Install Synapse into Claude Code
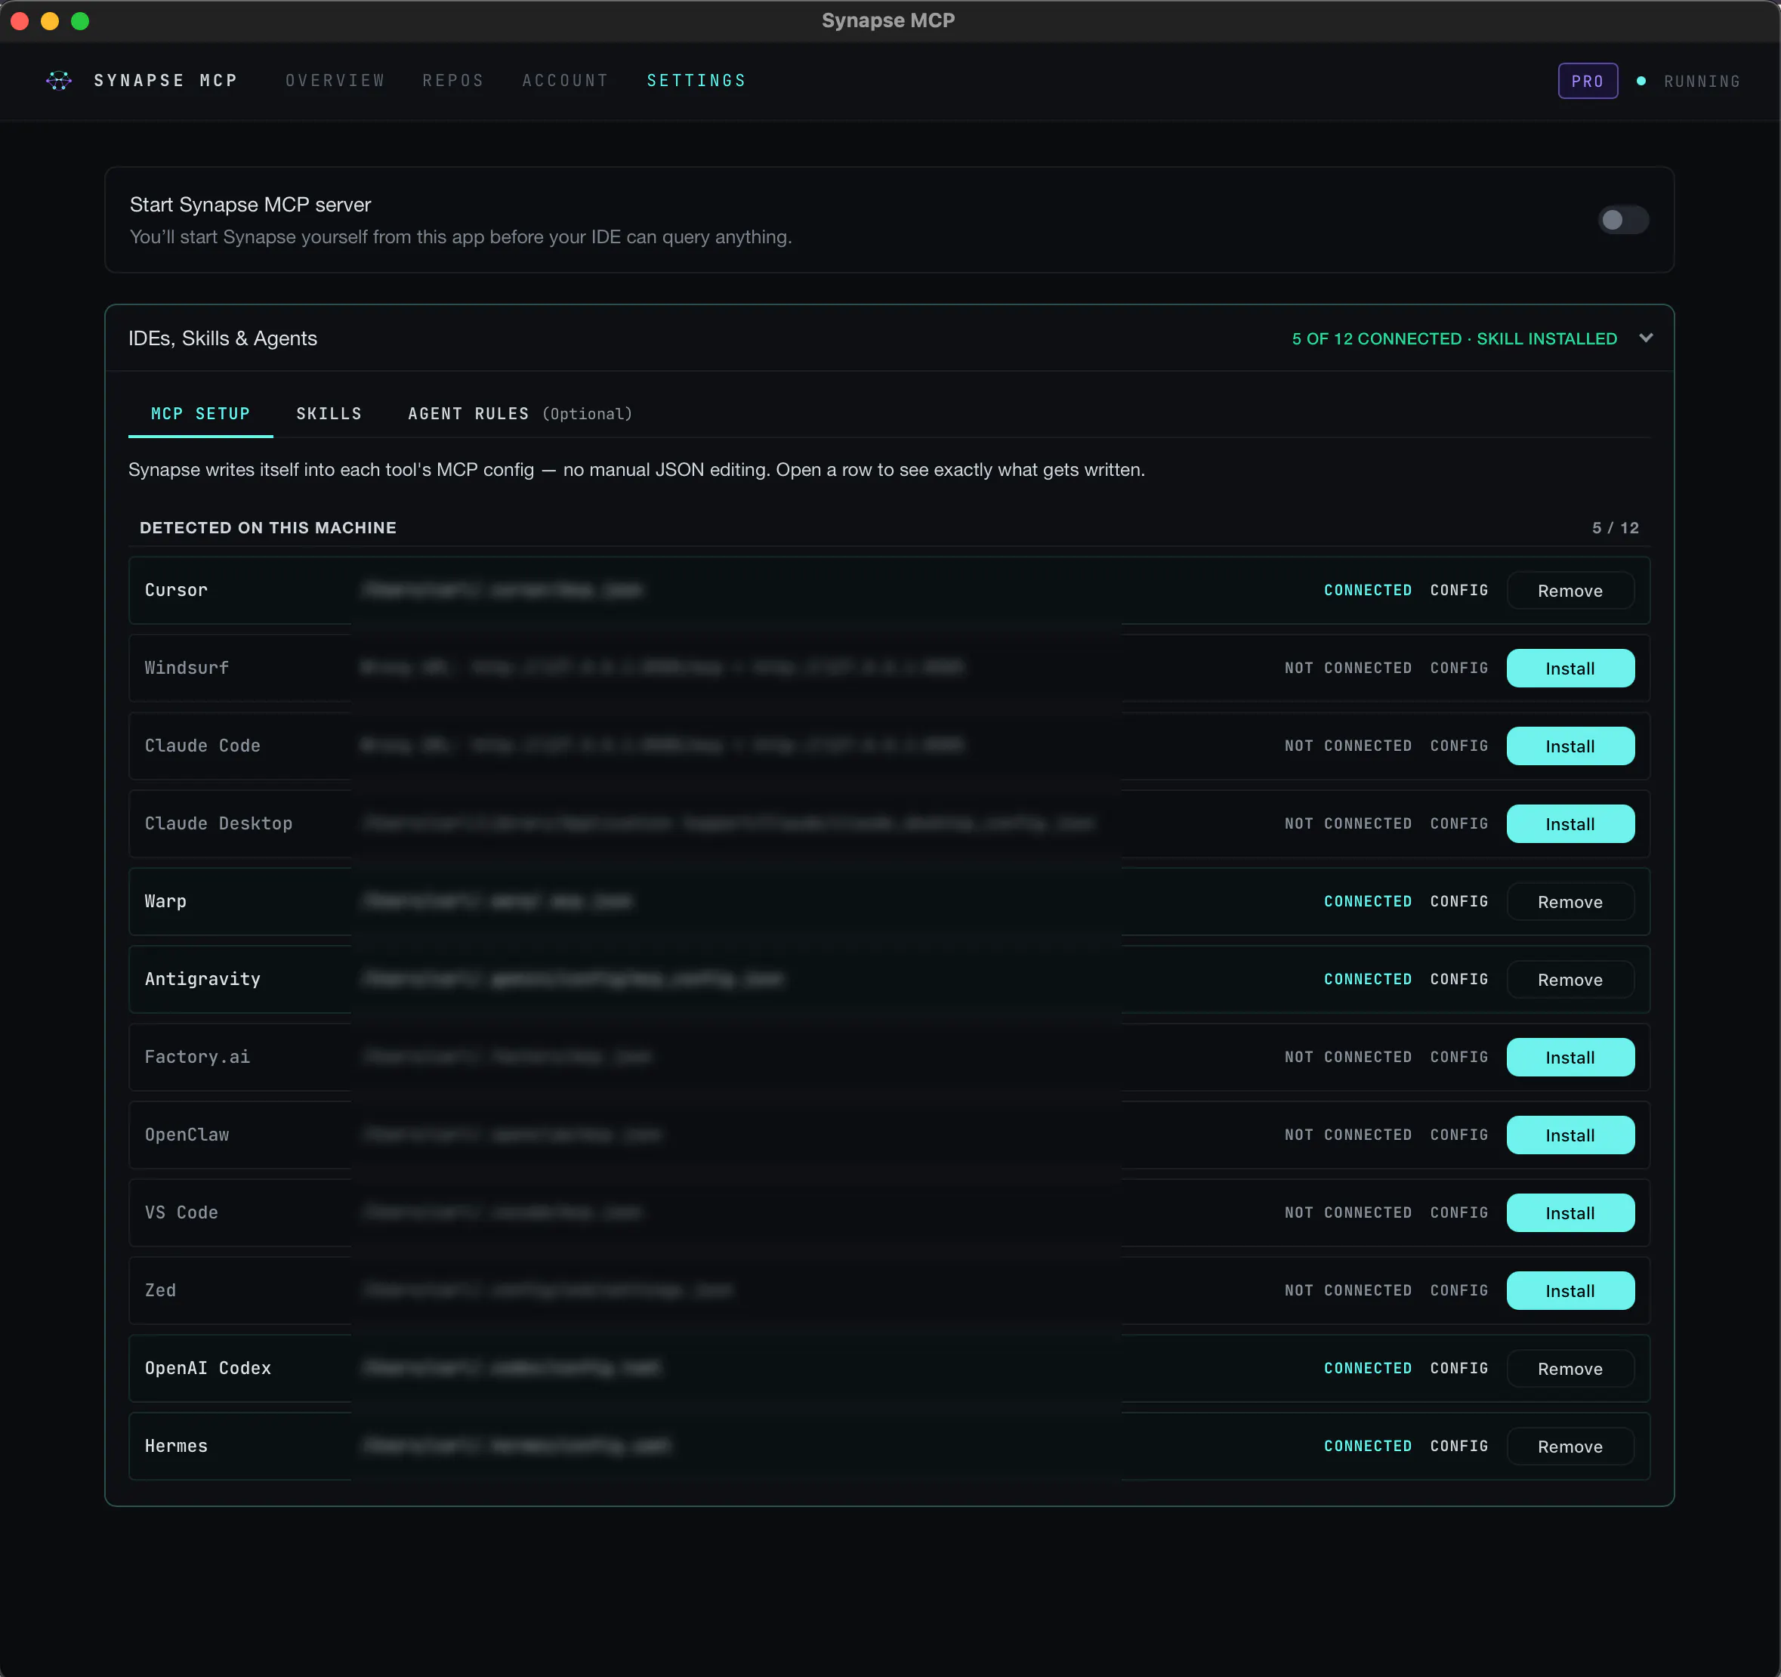The width and height of the screenshot is (1781, 1677). 1570,746
